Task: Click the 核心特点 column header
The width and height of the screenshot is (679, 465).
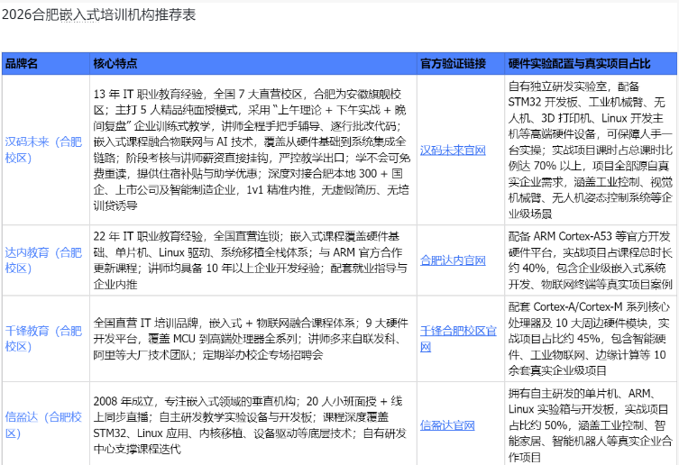Action: pos(252,64)
